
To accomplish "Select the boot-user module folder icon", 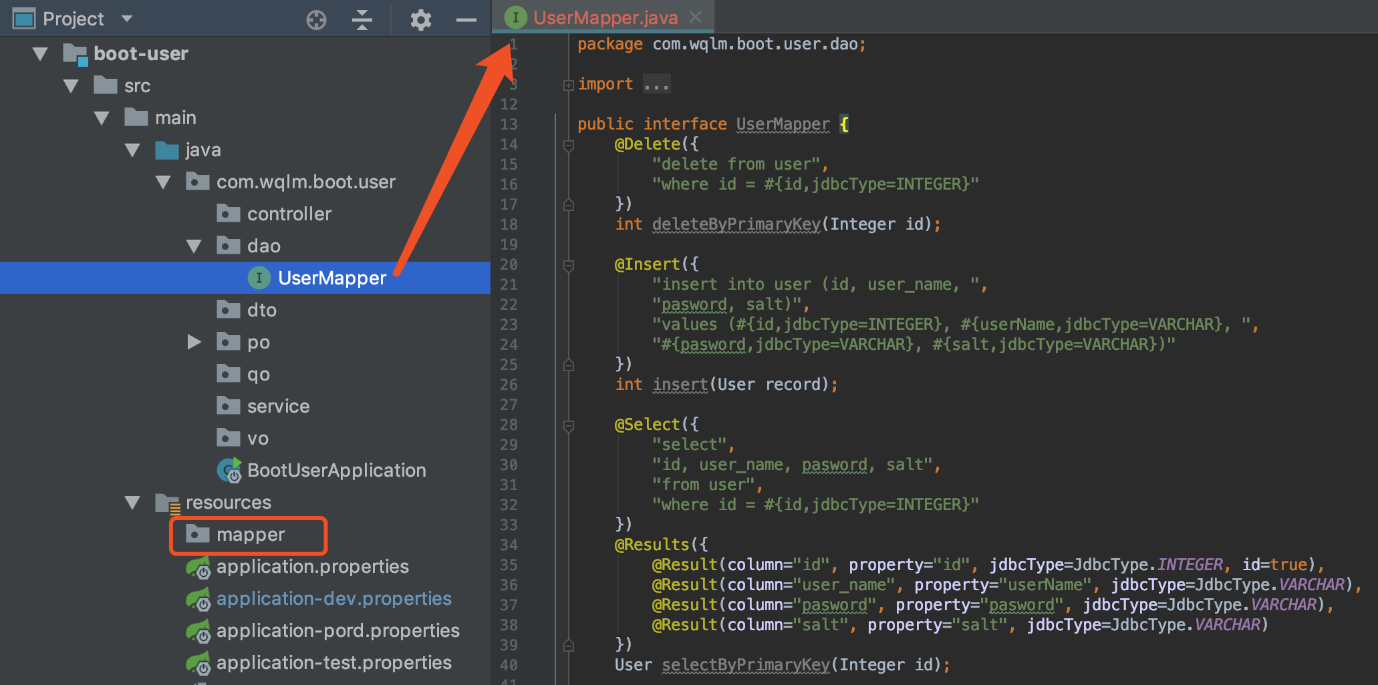I will coord(75,53).
